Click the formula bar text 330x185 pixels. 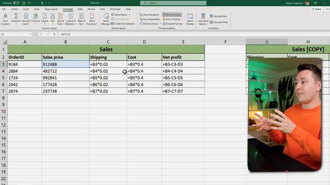pos(65,34)
